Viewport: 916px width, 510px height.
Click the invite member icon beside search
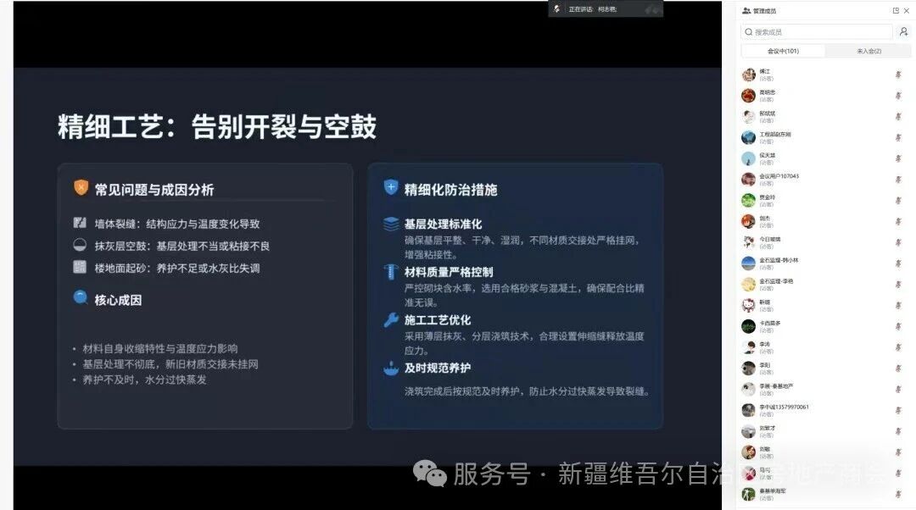[903, 31]
